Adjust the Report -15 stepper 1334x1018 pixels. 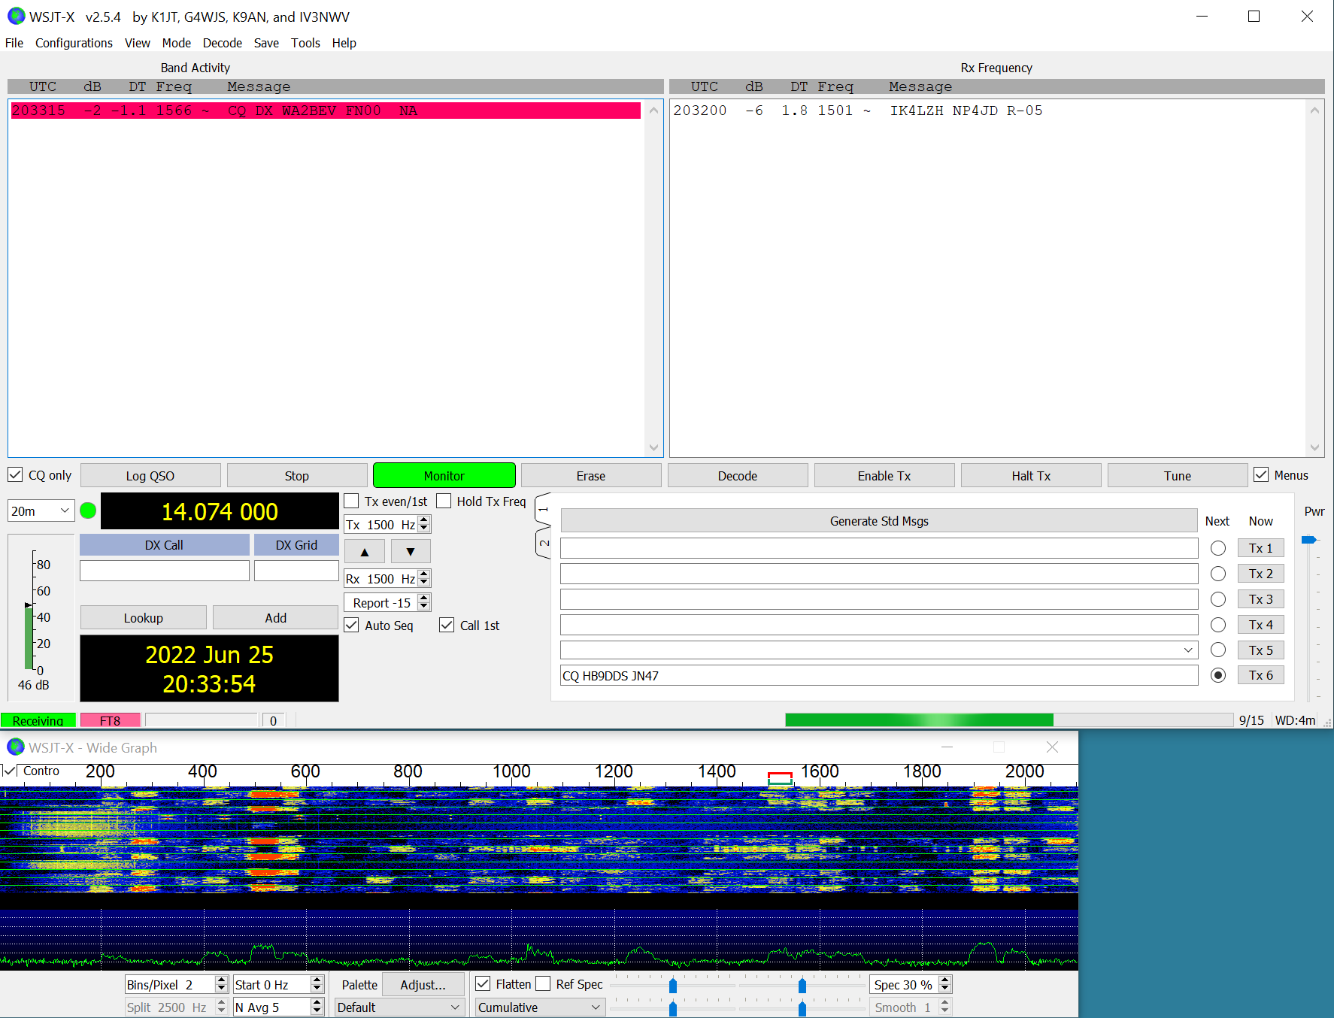pyautogui.click(x=424, y=602)
